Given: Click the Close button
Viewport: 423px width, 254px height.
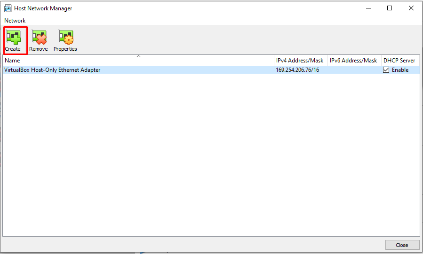Looking at the screenshot, I should [402, 245].
